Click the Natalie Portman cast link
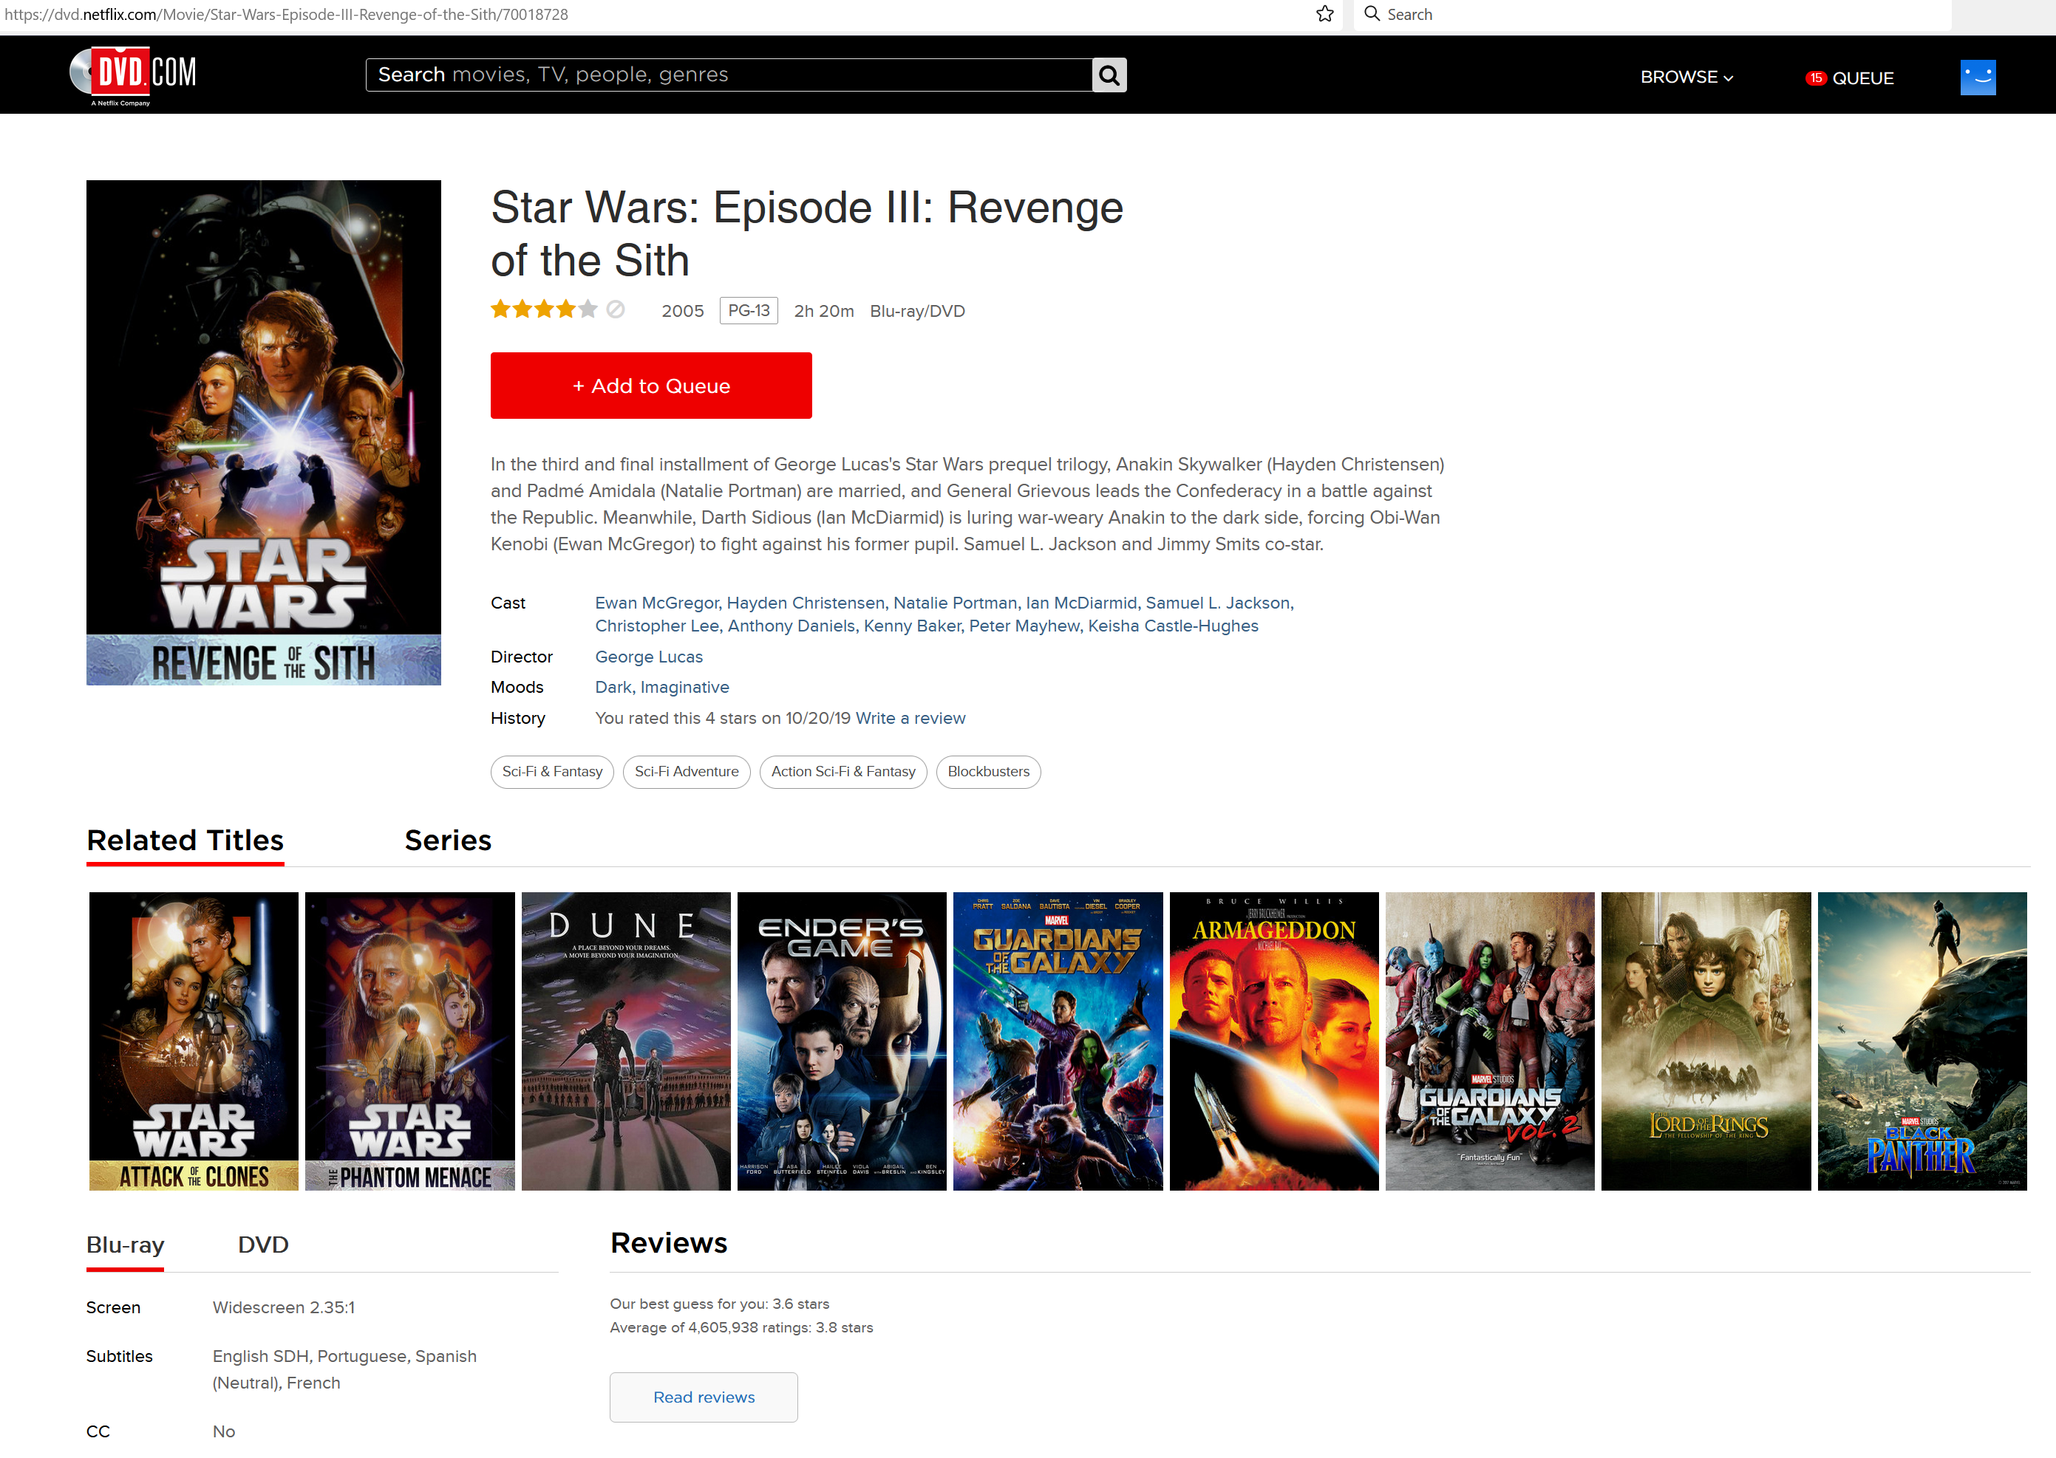 click(x=955, y=603)
